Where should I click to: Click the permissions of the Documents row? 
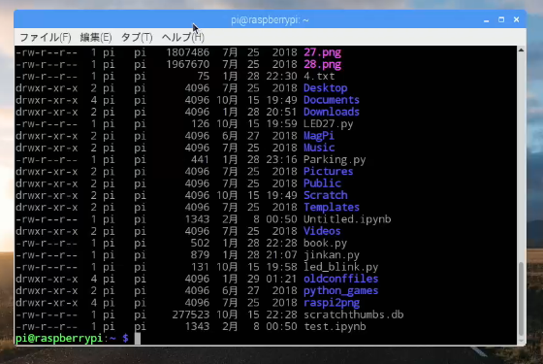[x=47, y=100]
